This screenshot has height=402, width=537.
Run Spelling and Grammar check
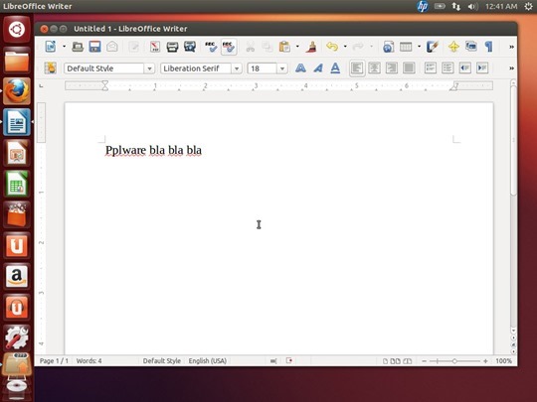click(211, 47)
